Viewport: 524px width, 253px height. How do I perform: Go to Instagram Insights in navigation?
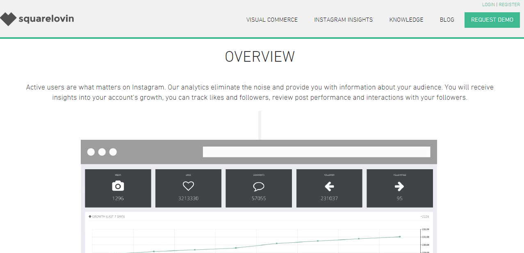click(x=343, y=20)
